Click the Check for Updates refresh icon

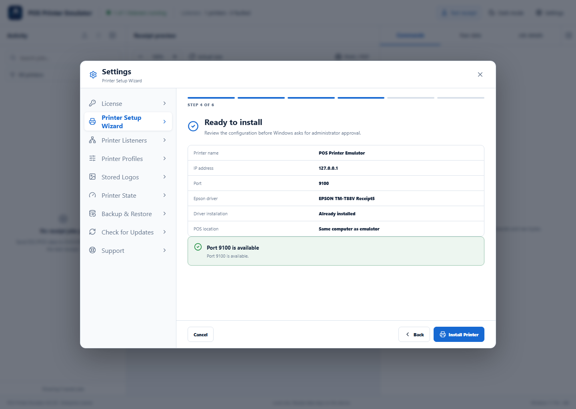click(92, 232)
